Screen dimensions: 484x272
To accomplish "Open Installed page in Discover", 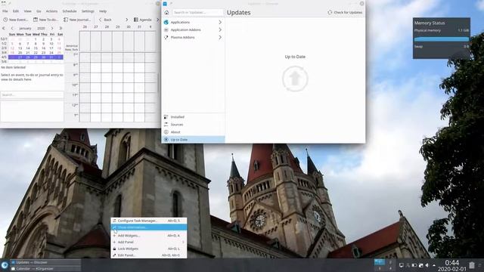I will click(x=194, y=117).
